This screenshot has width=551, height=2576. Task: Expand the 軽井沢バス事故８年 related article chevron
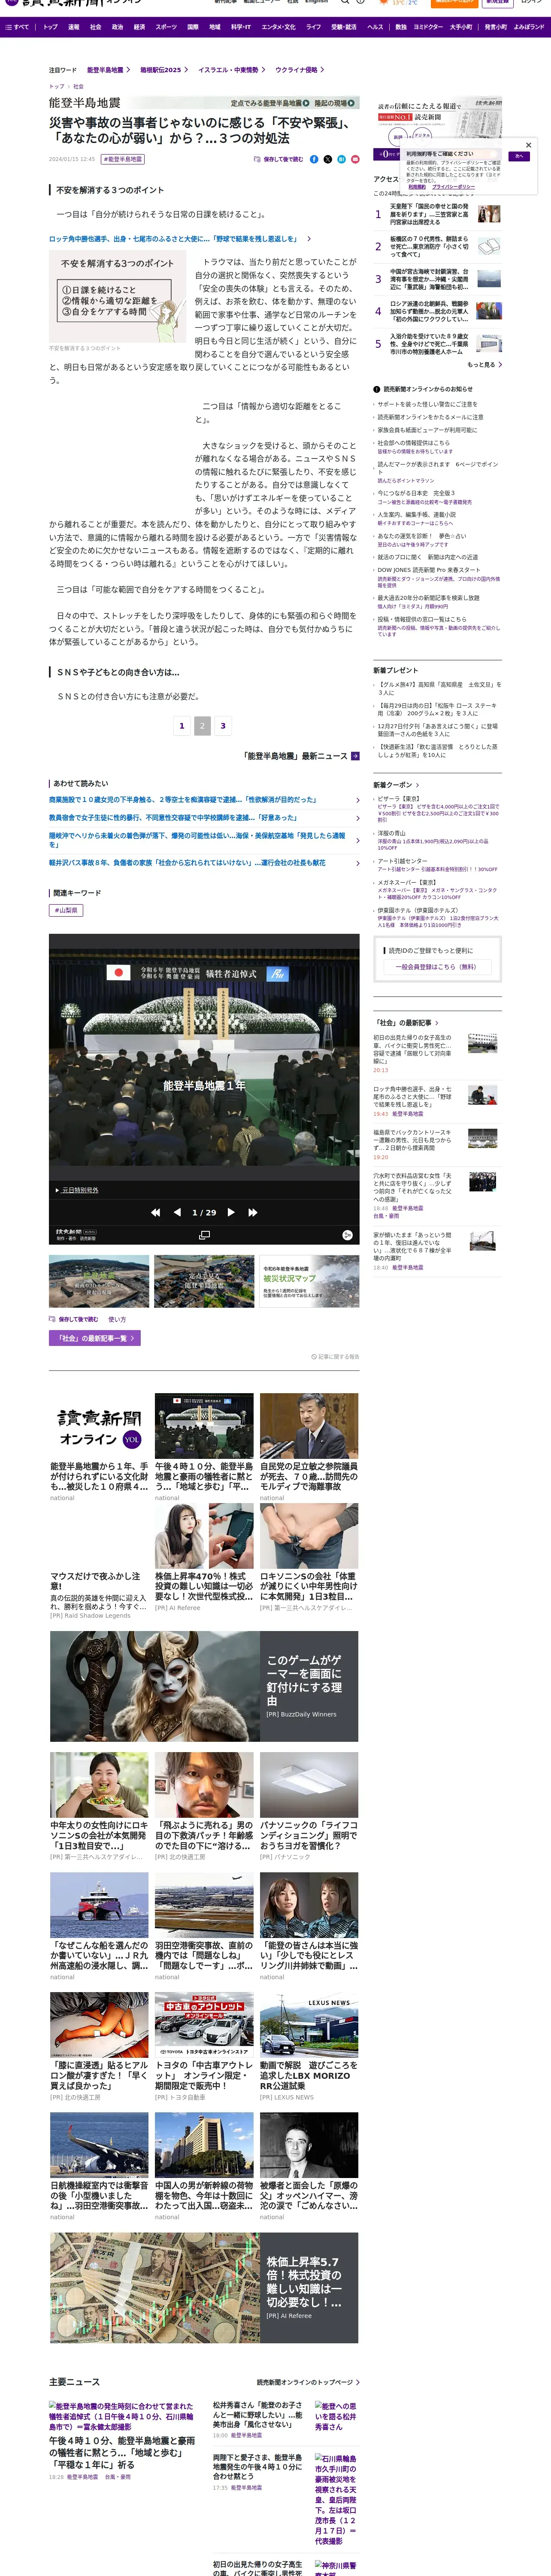click(357, 862)
